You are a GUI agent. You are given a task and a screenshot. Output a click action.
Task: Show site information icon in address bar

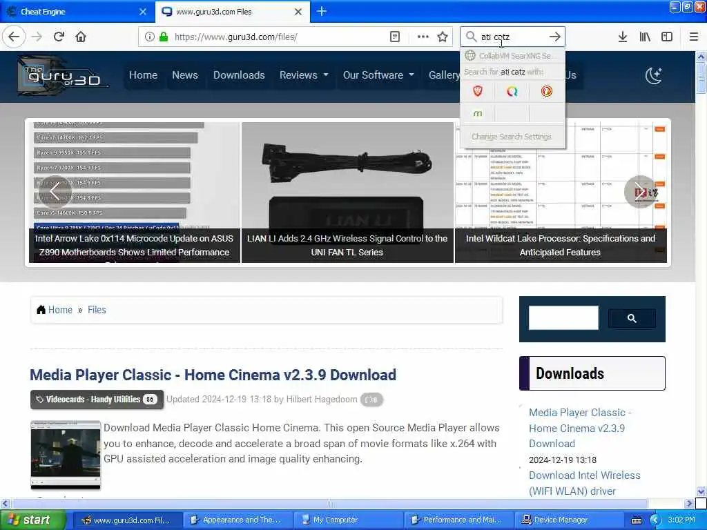[149, 37]
